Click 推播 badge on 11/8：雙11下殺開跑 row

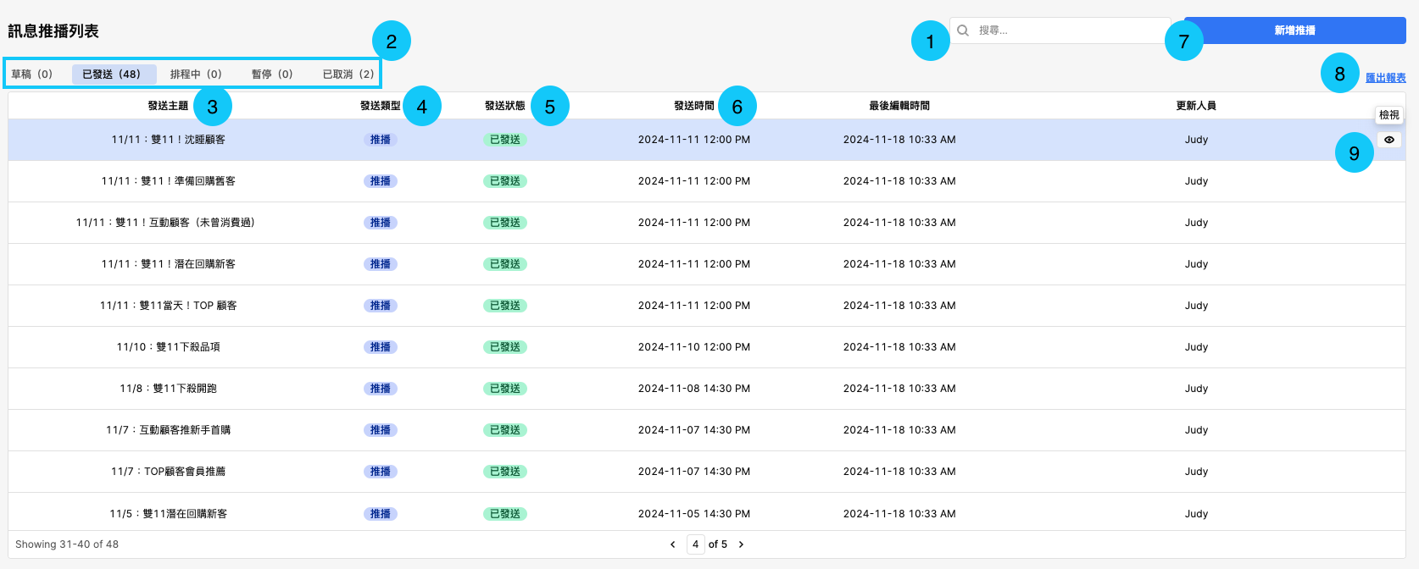[381, 389]
